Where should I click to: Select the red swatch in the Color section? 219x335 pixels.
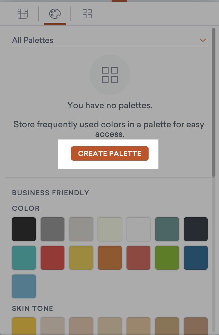[52, 258]
